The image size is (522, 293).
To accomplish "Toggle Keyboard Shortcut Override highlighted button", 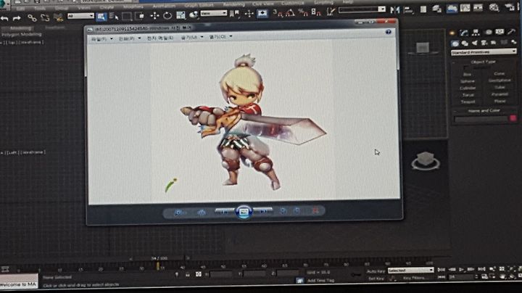I will [262, 13].
